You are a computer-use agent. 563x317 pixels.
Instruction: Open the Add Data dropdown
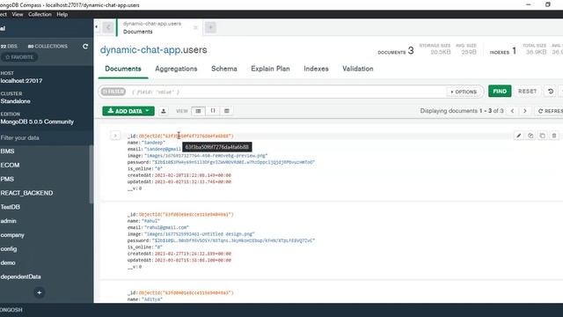[x=128, y=111]
